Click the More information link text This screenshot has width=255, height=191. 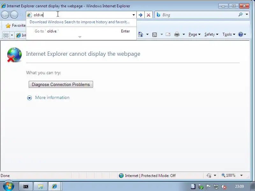(52, 97)
